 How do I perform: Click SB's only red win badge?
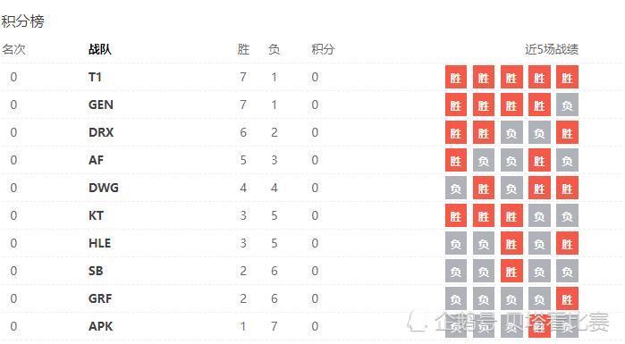point(511,271)
